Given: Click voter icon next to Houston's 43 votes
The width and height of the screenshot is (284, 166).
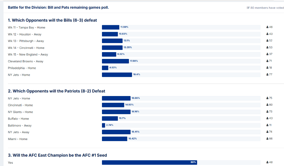Looking at the screenshot, I should pyautogui.click(x=268, y=34).
